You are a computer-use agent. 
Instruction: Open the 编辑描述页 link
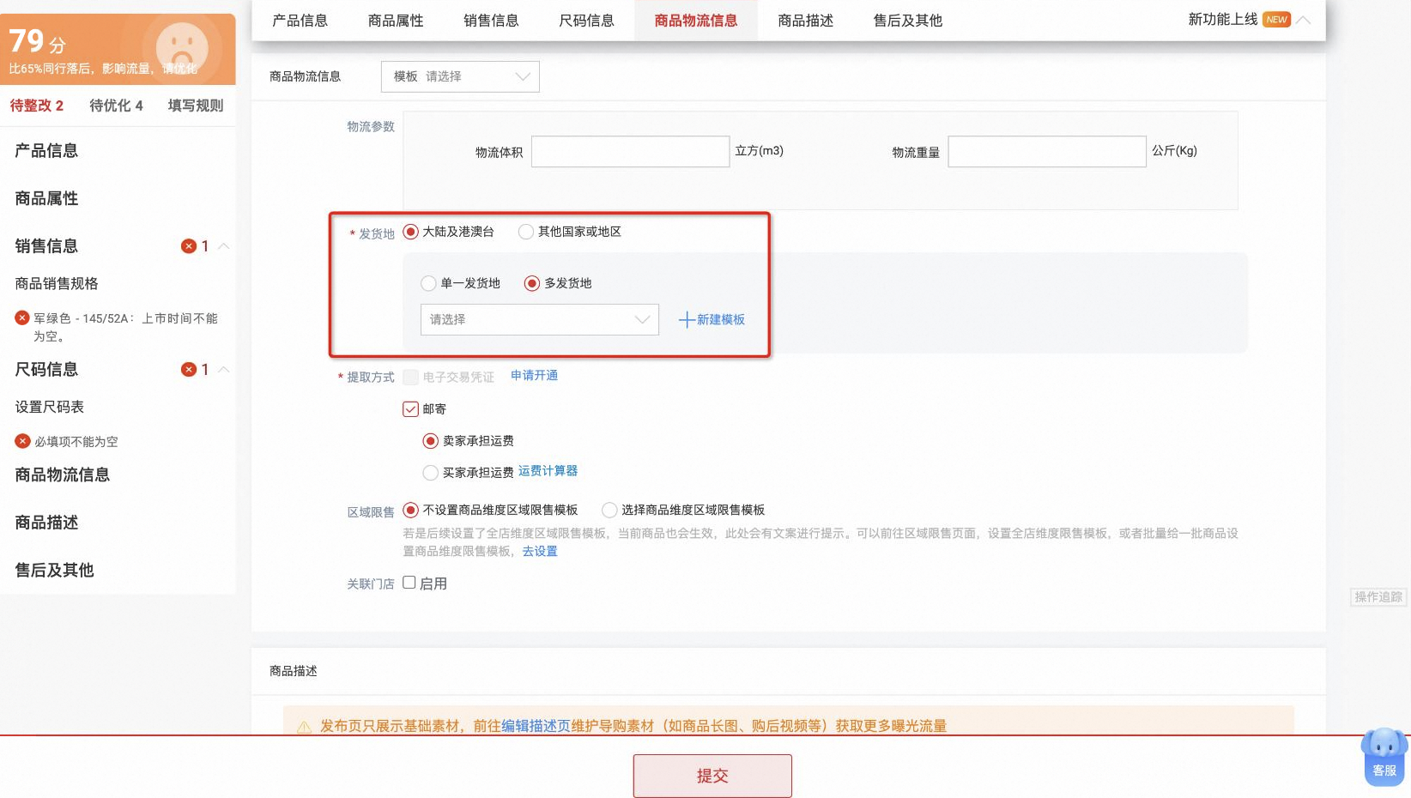click(536, 726)
